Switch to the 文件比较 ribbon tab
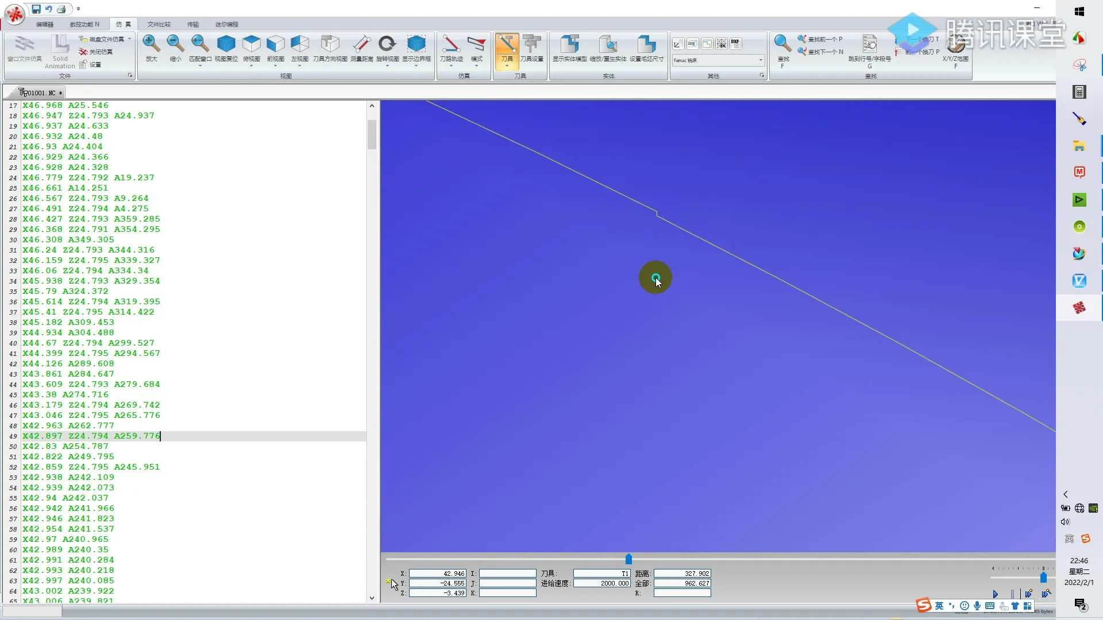 coord(159,24)
